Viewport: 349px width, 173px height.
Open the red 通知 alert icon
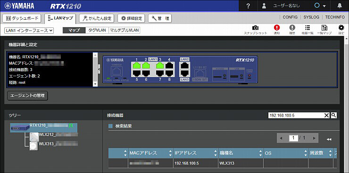(277, 30)
